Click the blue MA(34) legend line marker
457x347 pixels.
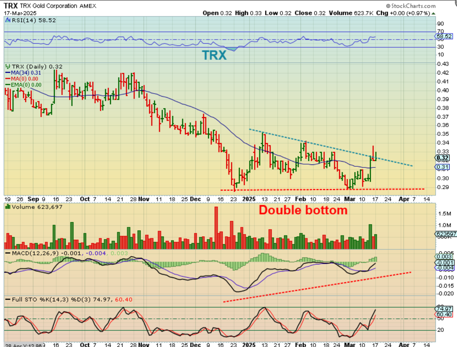point(7,73)
